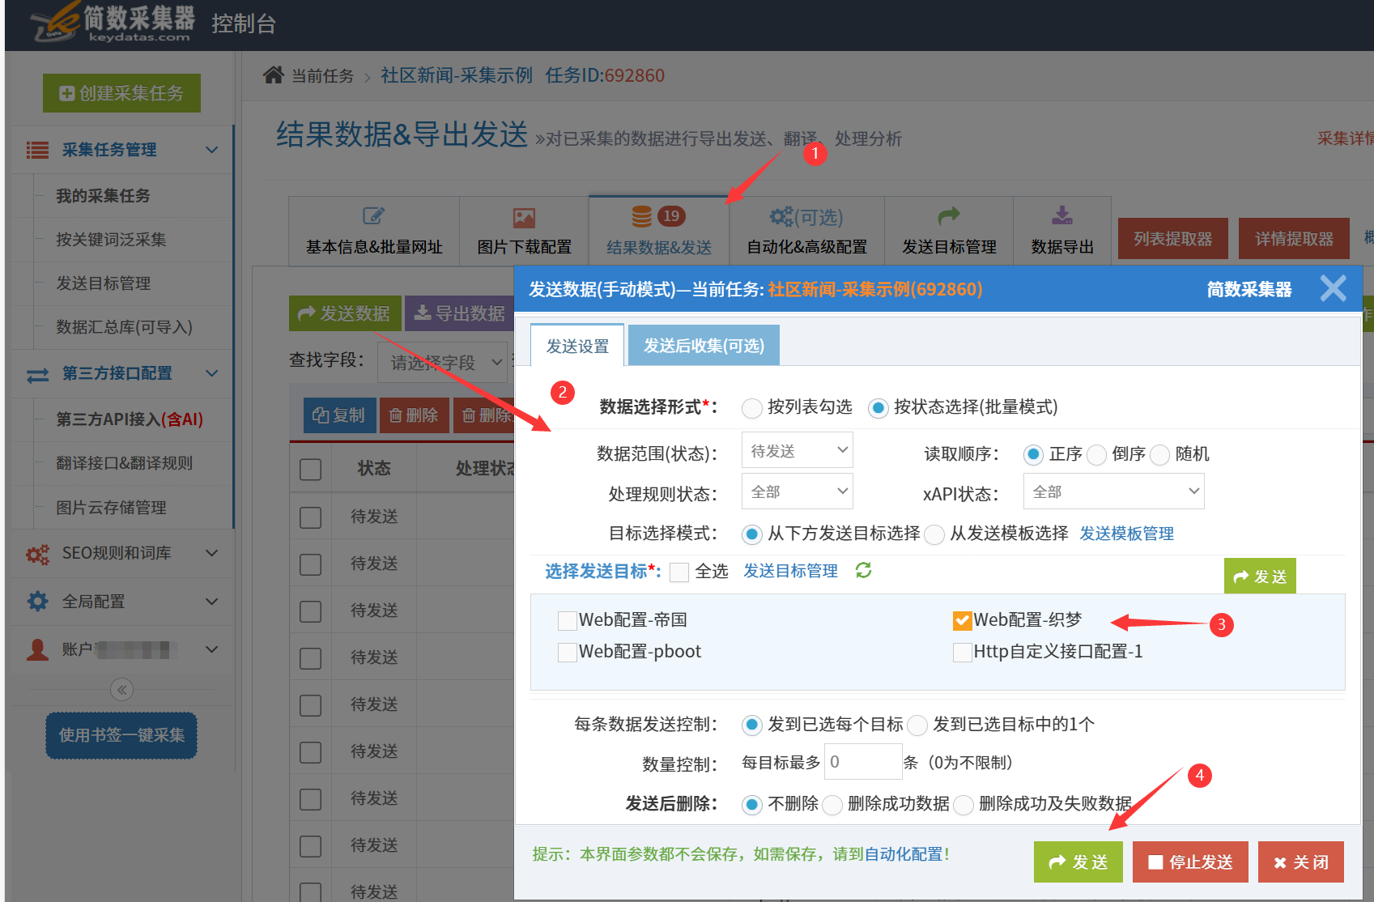Select 按列表勾选 radio option
Screen dimensions: 1374x902
tap(751, 408)
